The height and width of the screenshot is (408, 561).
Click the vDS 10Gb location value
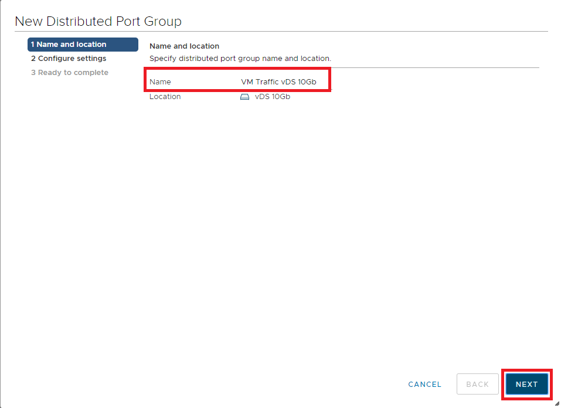(272, 97)
